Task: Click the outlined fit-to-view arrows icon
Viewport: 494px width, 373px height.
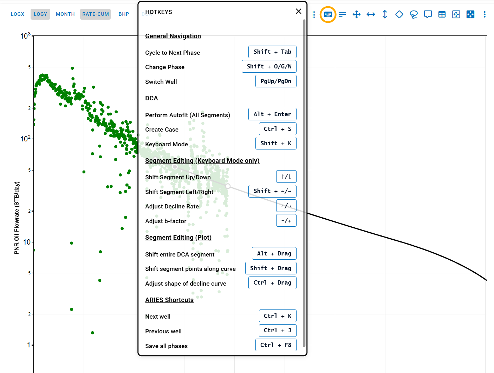Action: point(456,14)
